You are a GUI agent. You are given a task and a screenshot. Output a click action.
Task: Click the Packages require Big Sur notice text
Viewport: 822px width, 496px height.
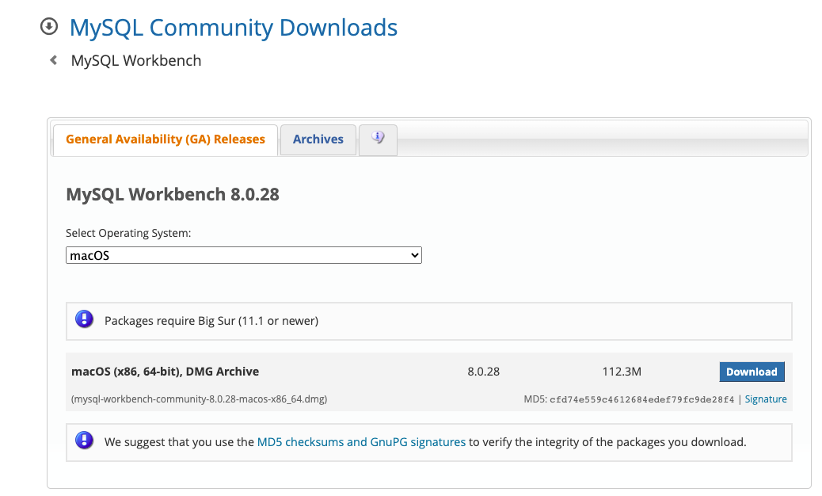point(211,321)
